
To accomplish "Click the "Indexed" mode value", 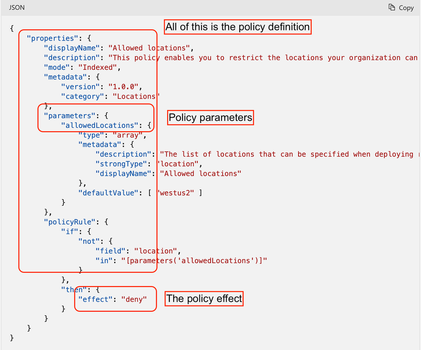I will [98, 67].
